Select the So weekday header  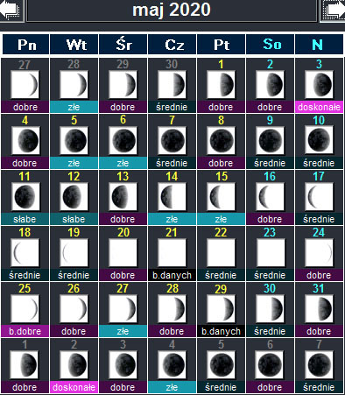[x=271, y=45]
